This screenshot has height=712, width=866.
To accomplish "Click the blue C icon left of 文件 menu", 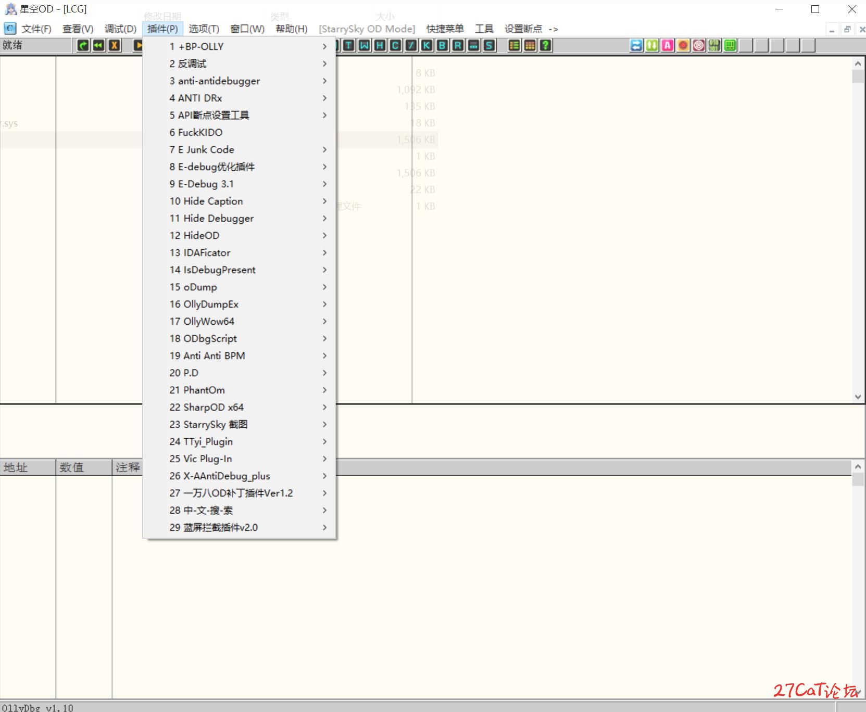I will (x=10, y=29).
